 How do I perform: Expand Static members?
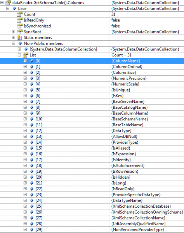pyautogui.click(x=14, y=37)
